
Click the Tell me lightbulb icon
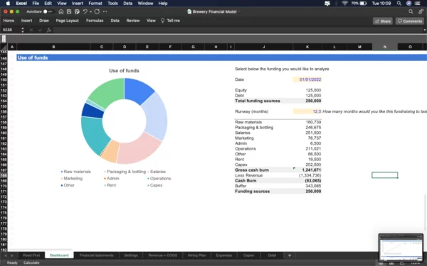162,21
